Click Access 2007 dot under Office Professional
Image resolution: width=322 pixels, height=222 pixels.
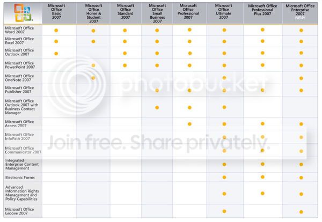coord(189,124)
